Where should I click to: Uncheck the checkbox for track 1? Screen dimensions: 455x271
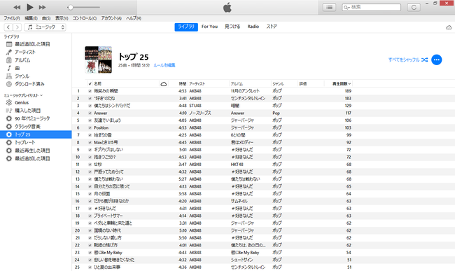[x=90, y=91]
